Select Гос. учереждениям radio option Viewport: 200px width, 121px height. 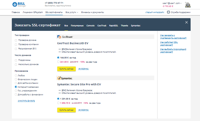click(x=16, y=90)
